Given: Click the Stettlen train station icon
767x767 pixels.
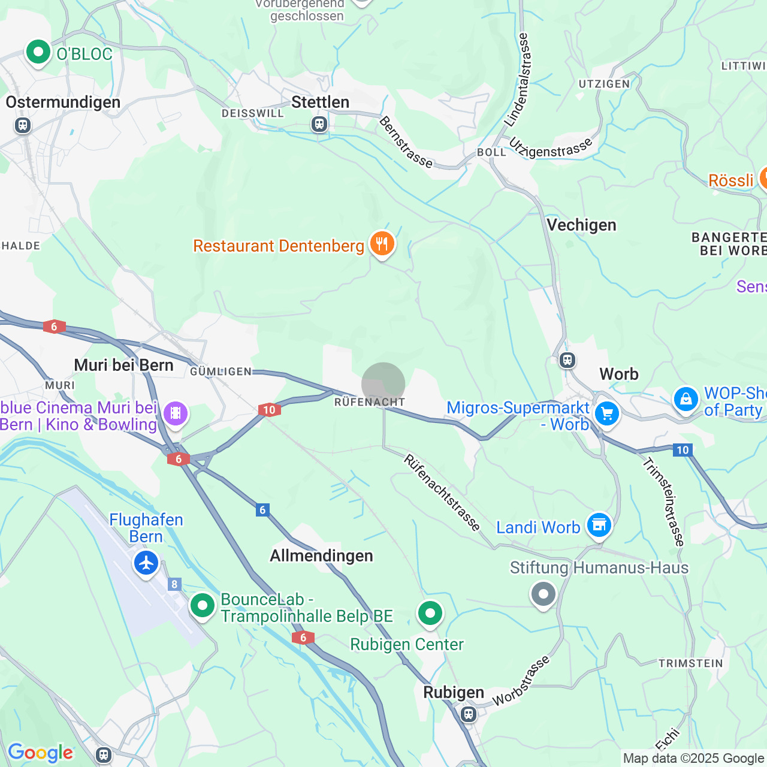Looking at the screenshot, I should click(x=319, y=124).
